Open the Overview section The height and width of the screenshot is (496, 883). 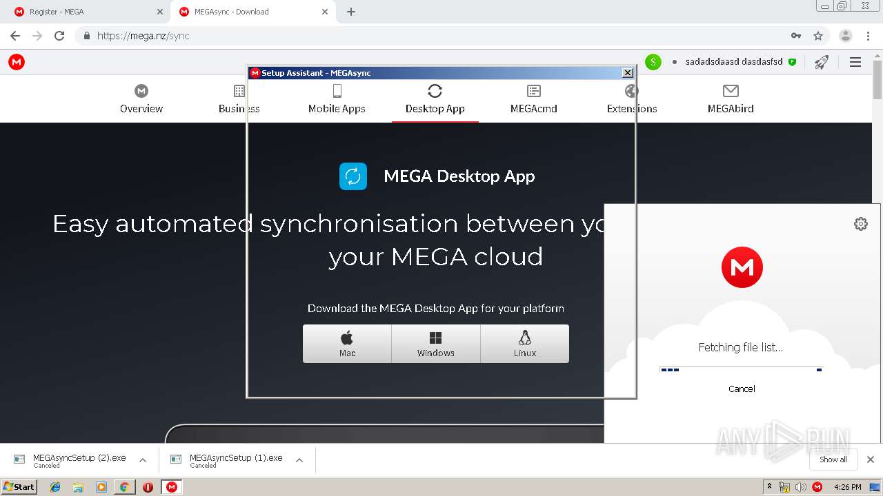click(141, 99)
